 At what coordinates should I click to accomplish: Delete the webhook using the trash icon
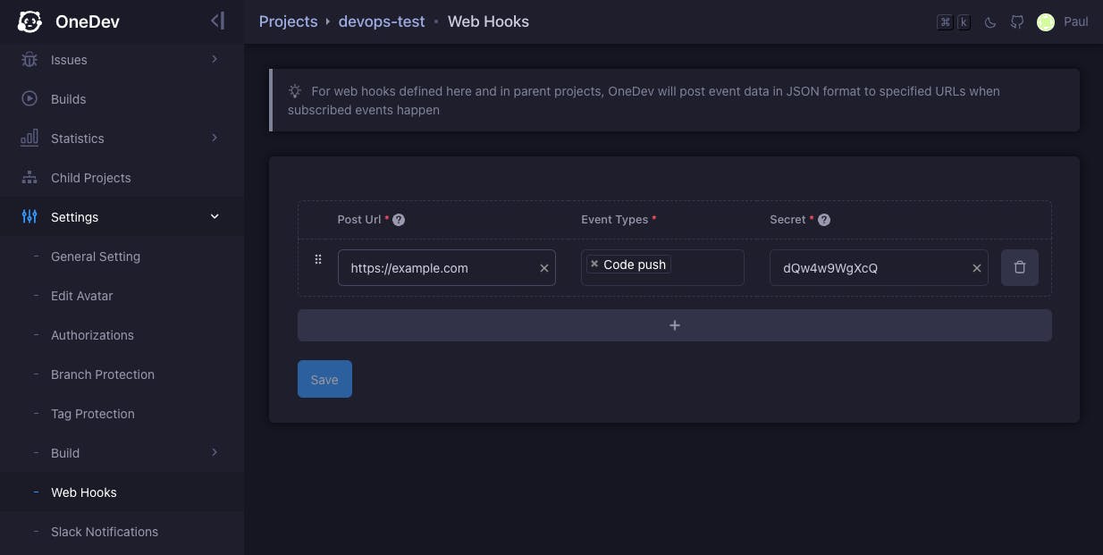(1019, 267)
